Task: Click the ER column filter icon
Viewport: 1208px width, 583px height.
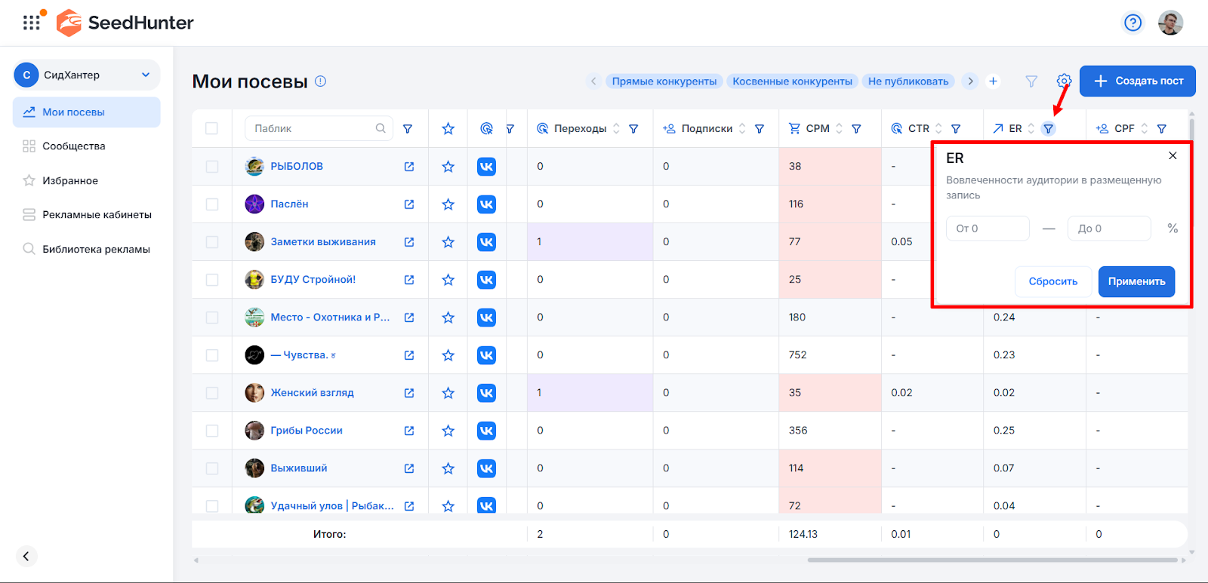Action: (1048, 129)
